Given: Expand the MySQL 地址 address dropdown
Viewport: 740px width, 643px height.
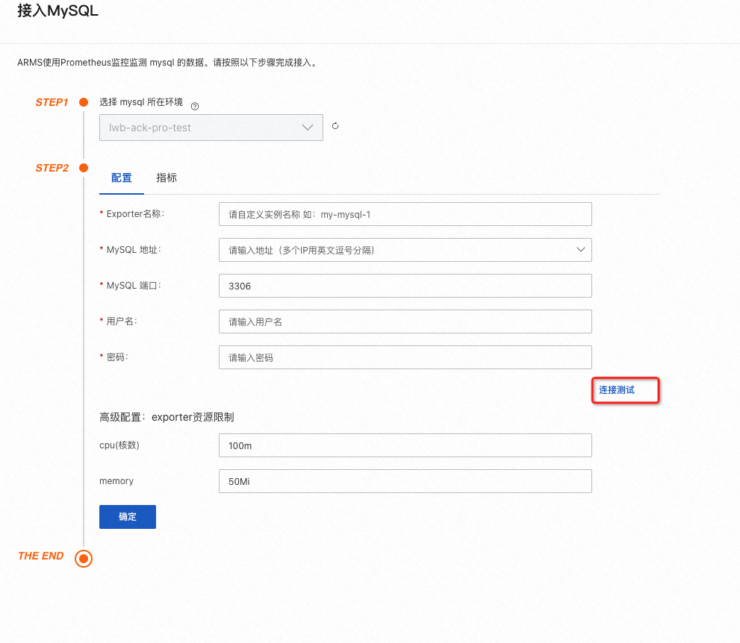Looking at the screenshot, I should click(x=405, y=250).
